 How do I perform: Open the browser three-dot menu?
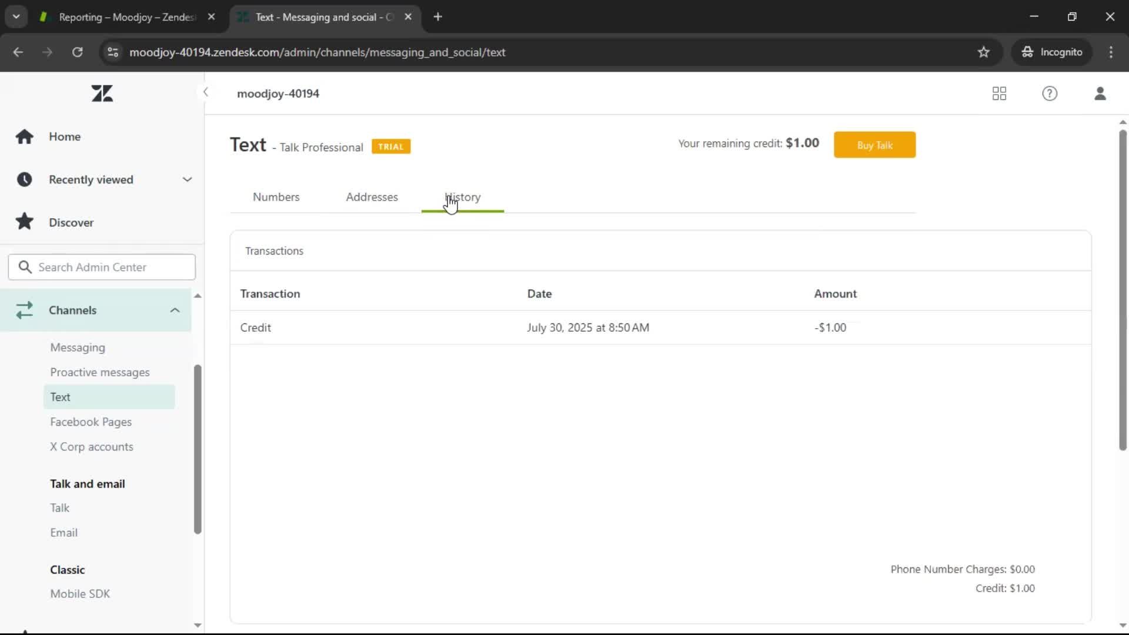point(1111,52)
